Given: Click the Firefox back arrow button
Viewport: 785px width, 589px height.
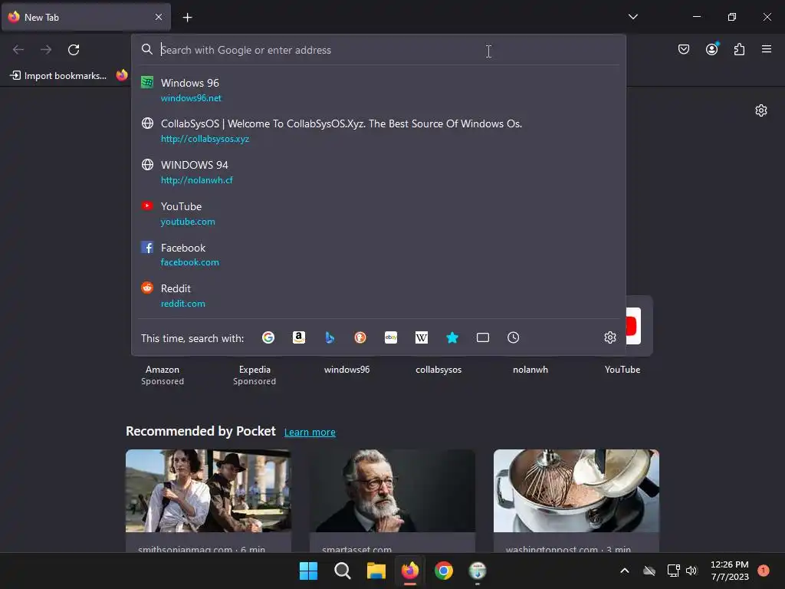Looking at the screenshot, I should [x=18, y=50].
